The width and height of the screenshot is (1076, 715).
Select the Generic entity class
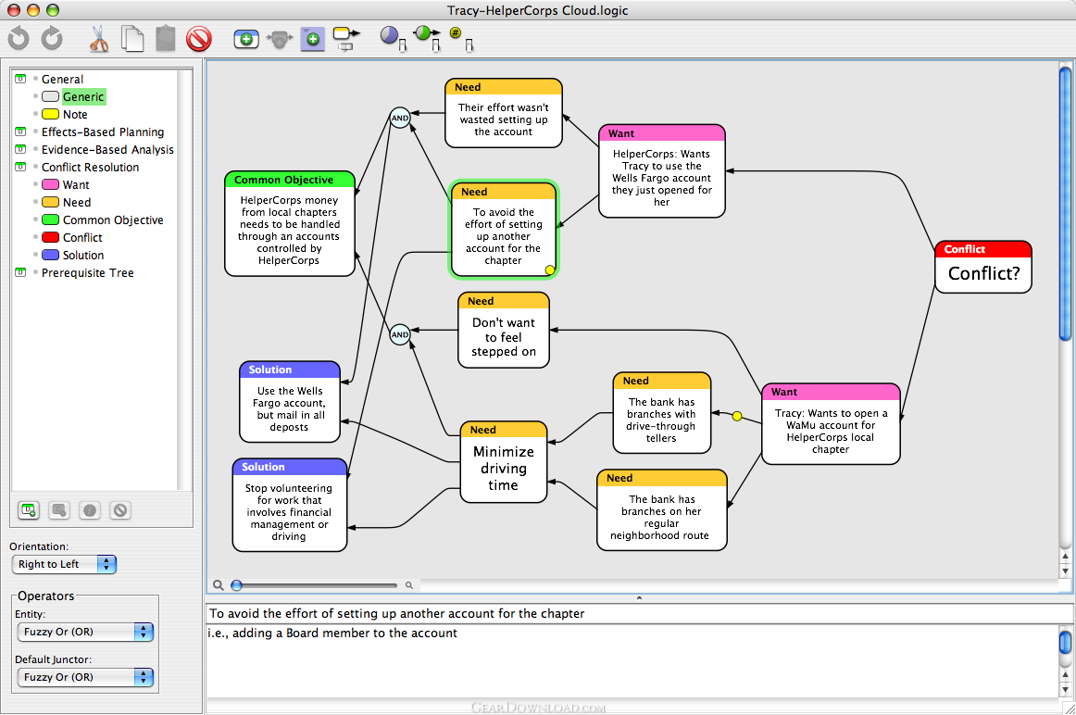[x=83, y=96]
